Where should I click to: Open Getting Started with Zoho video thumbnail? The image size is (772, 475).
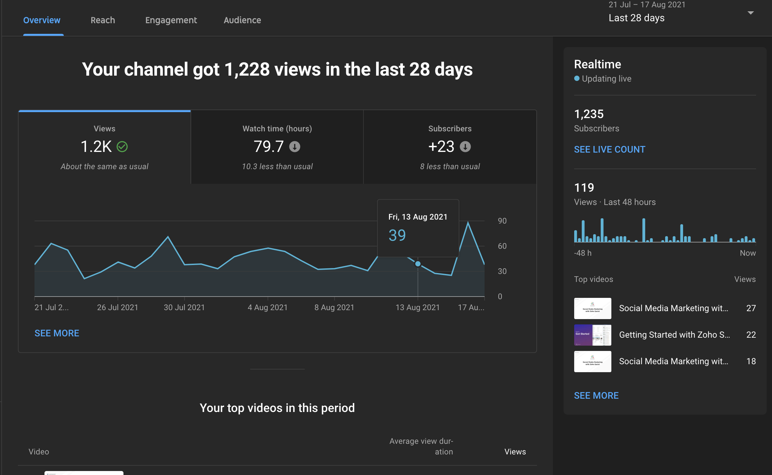click(592, 335)
